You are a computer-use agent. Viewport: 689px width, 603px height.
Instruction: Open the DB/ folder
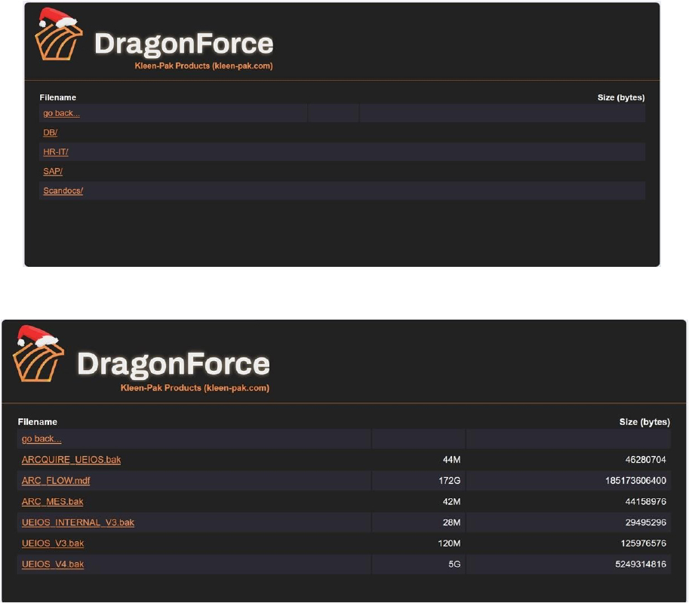(x=50, y=133)
